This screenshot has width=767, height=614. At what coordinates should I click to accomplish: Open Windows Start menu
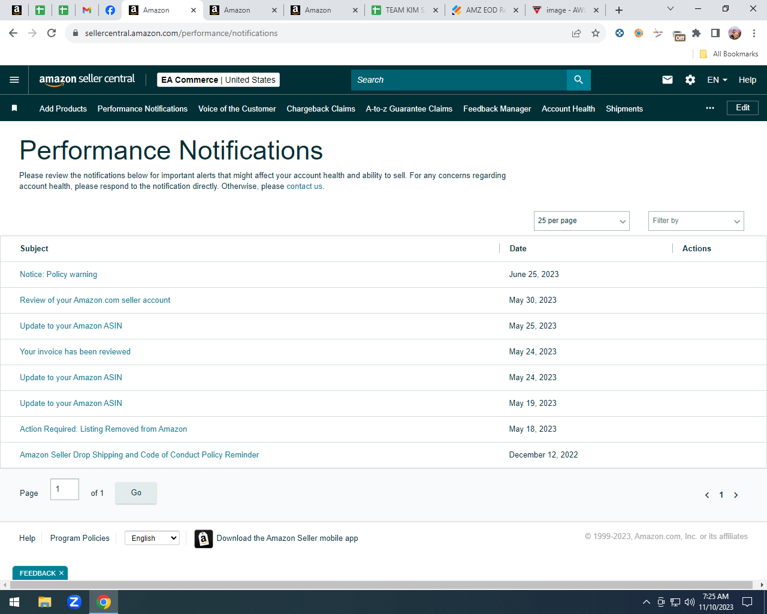[14, 602]
